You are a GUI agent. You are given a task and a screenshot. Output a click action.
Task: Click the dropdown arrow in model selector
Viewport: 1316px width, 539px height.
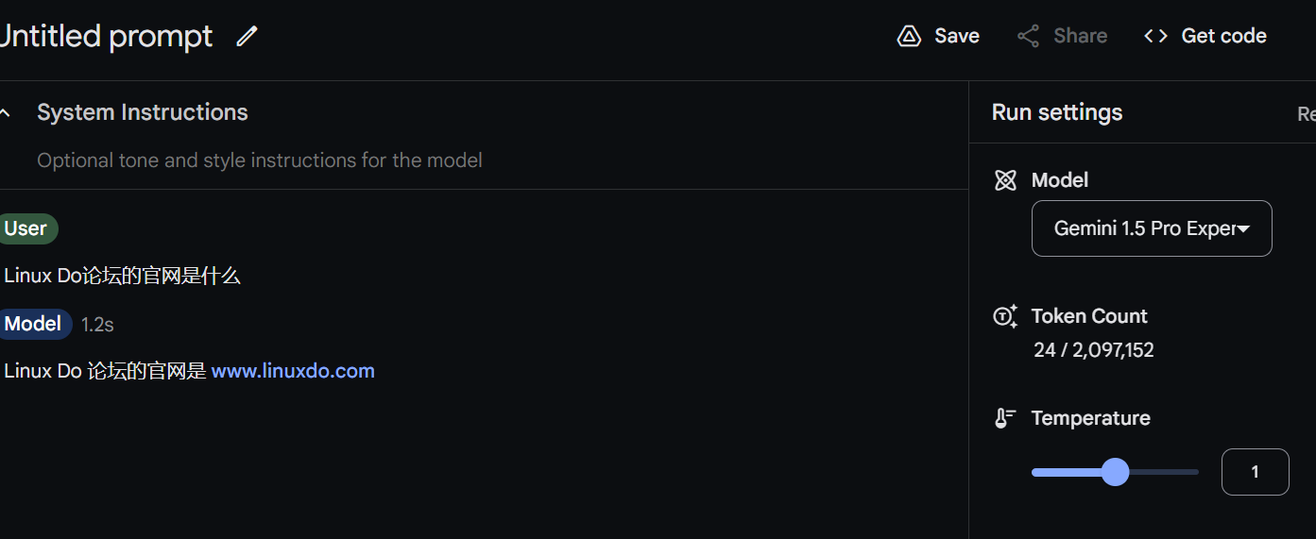(x=1244, y=229)
